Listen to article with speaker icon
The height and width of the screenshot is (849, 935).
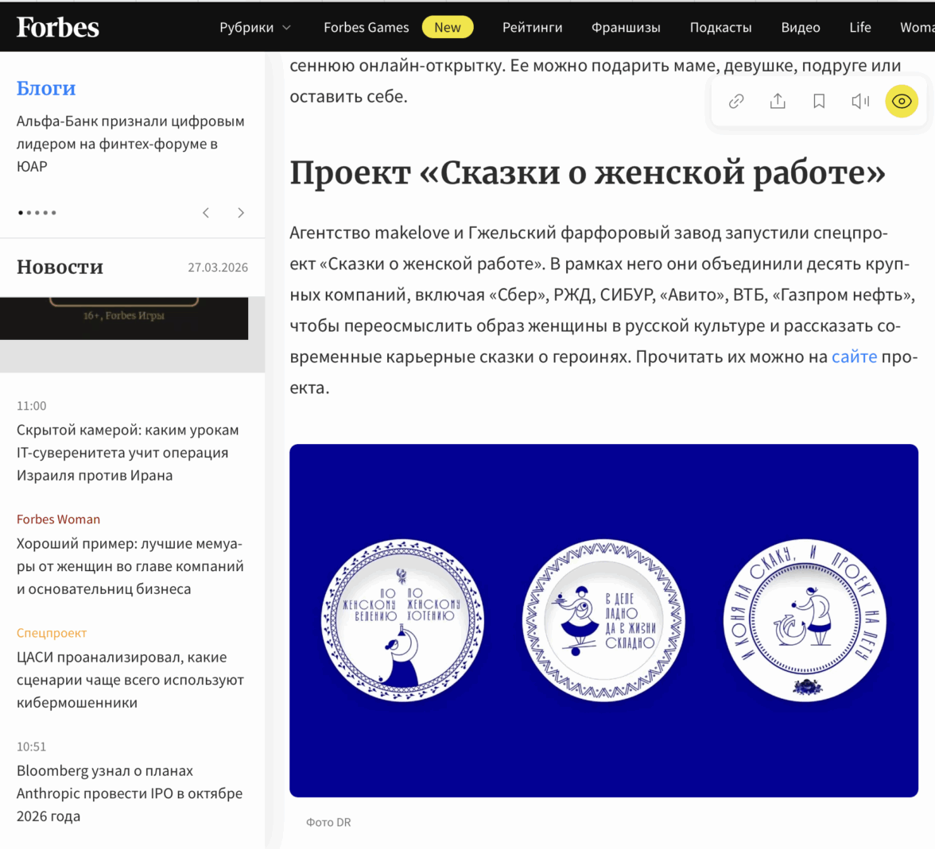860,102
